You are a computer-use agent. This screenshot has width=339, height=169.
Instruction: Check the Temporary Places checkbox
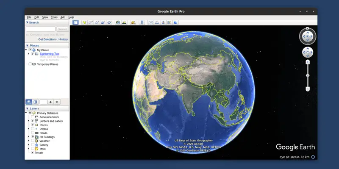coord(30,64)
